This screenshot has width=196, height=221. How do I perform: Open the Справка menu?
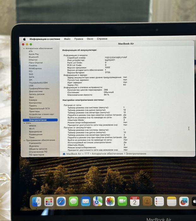pyautogui.click(x=102, y=39)
